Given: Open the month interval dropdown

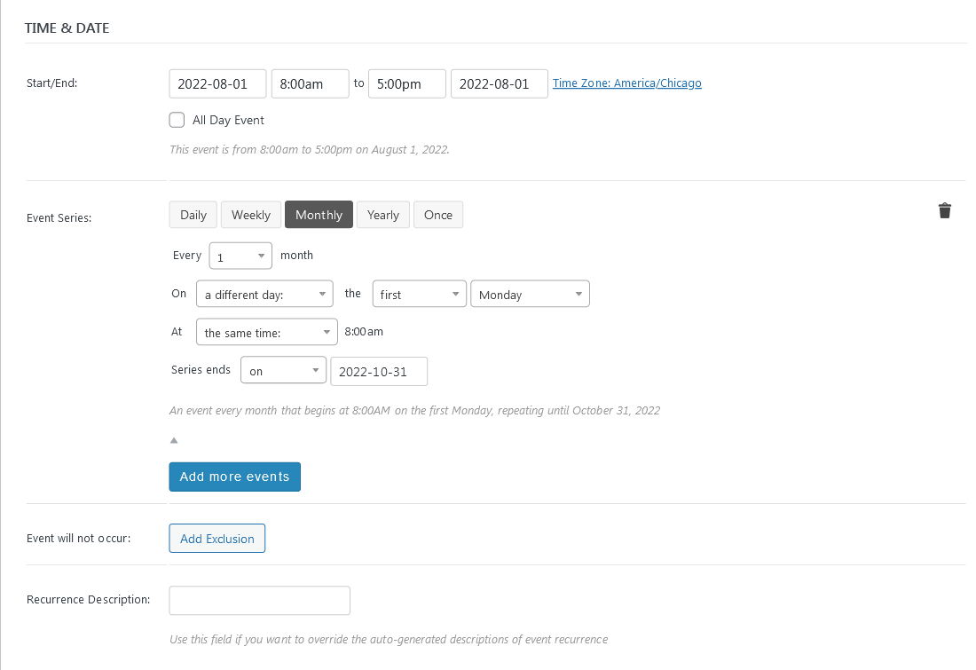Looking at the screenshot, I should tap(240, 256).
